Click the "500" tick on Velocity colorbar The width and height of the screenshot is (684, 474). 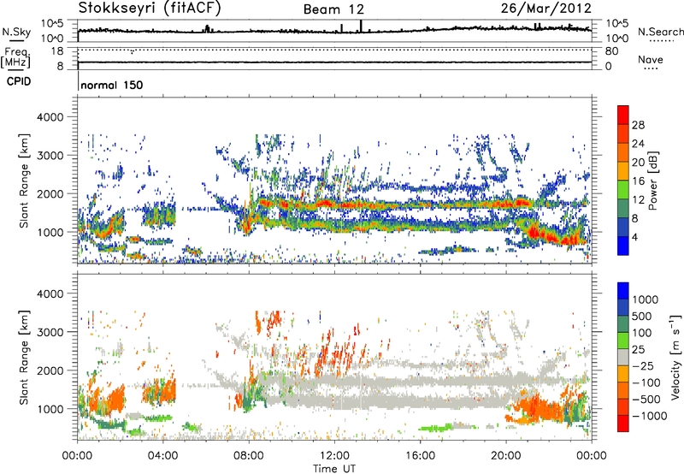[x=642, y=316]
